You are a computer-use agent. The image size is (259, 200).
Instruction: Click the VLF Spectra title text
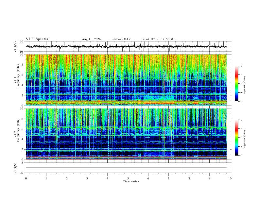tap(37, 39)
